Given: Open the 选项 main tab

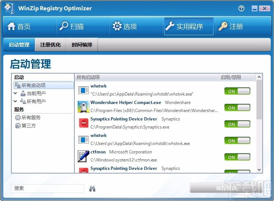Looking at the screenshot, I should click(x=136, y=26).
